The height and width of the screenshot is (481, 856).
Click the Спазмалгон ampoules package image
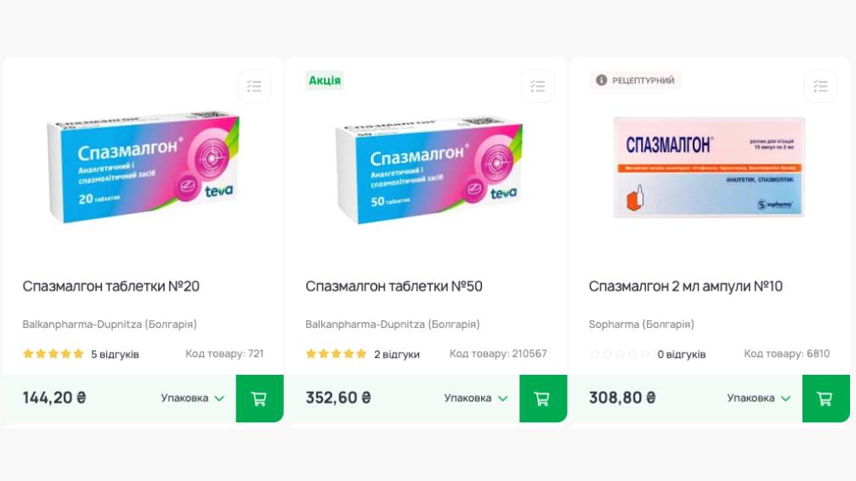709,167
